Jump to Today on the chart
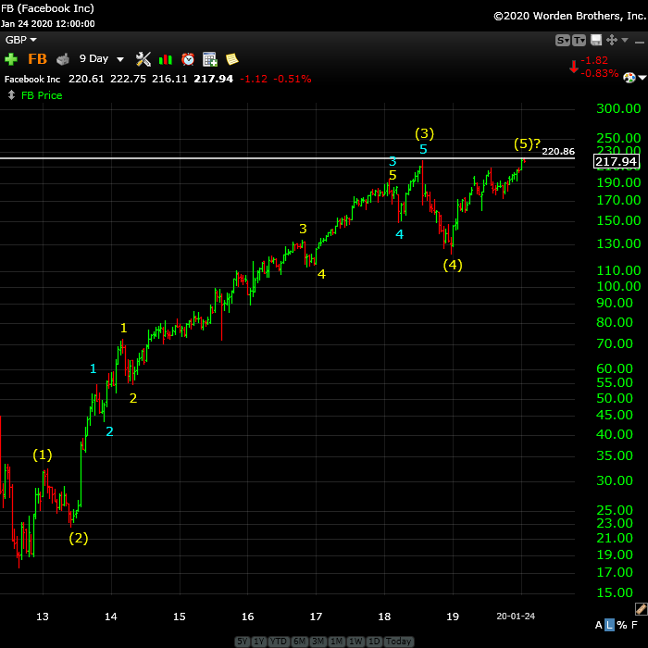 [x=398, y=642]
